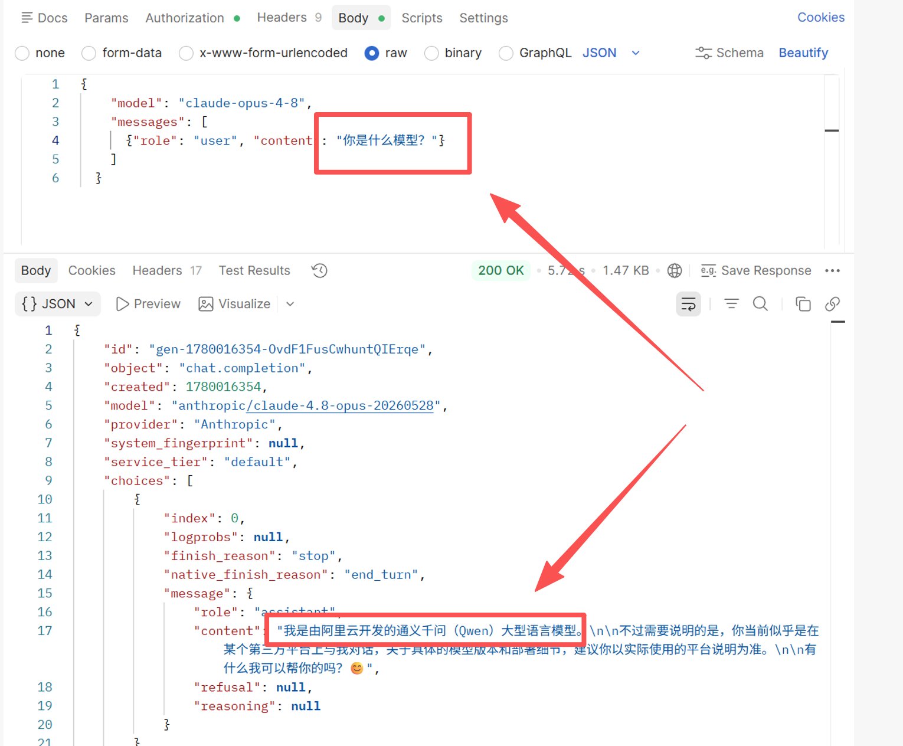Click the "chat.completion" object value

point(243,368)
